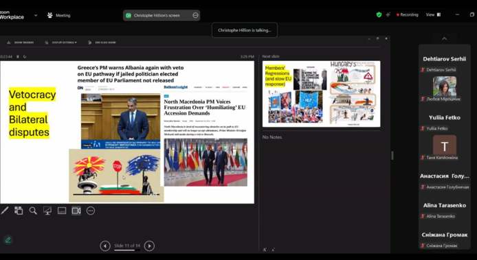Pause the presentation timer
This screenshot has width=477, height=260.
click(x=18, y=57)
